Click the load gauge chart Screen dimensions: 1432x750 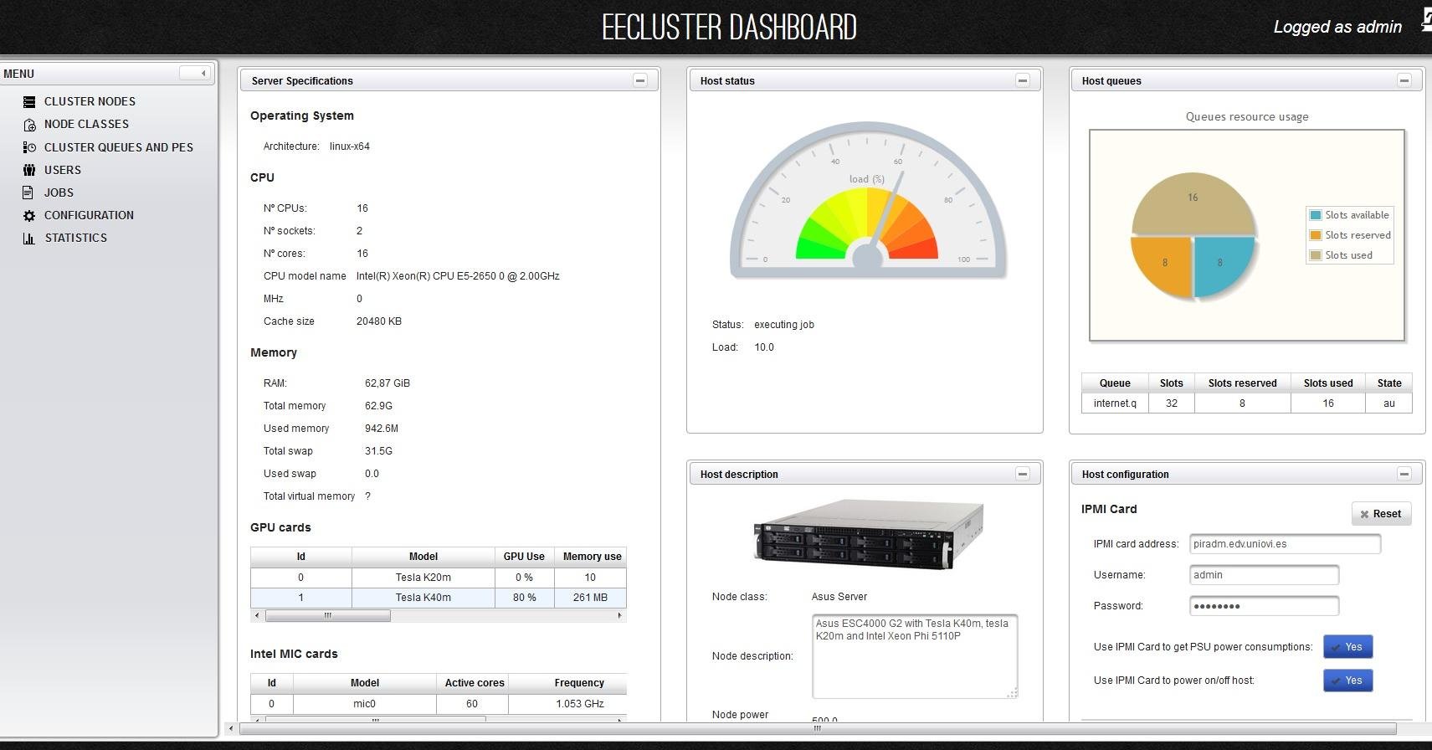pyautogui.click(x=868, y=201)
